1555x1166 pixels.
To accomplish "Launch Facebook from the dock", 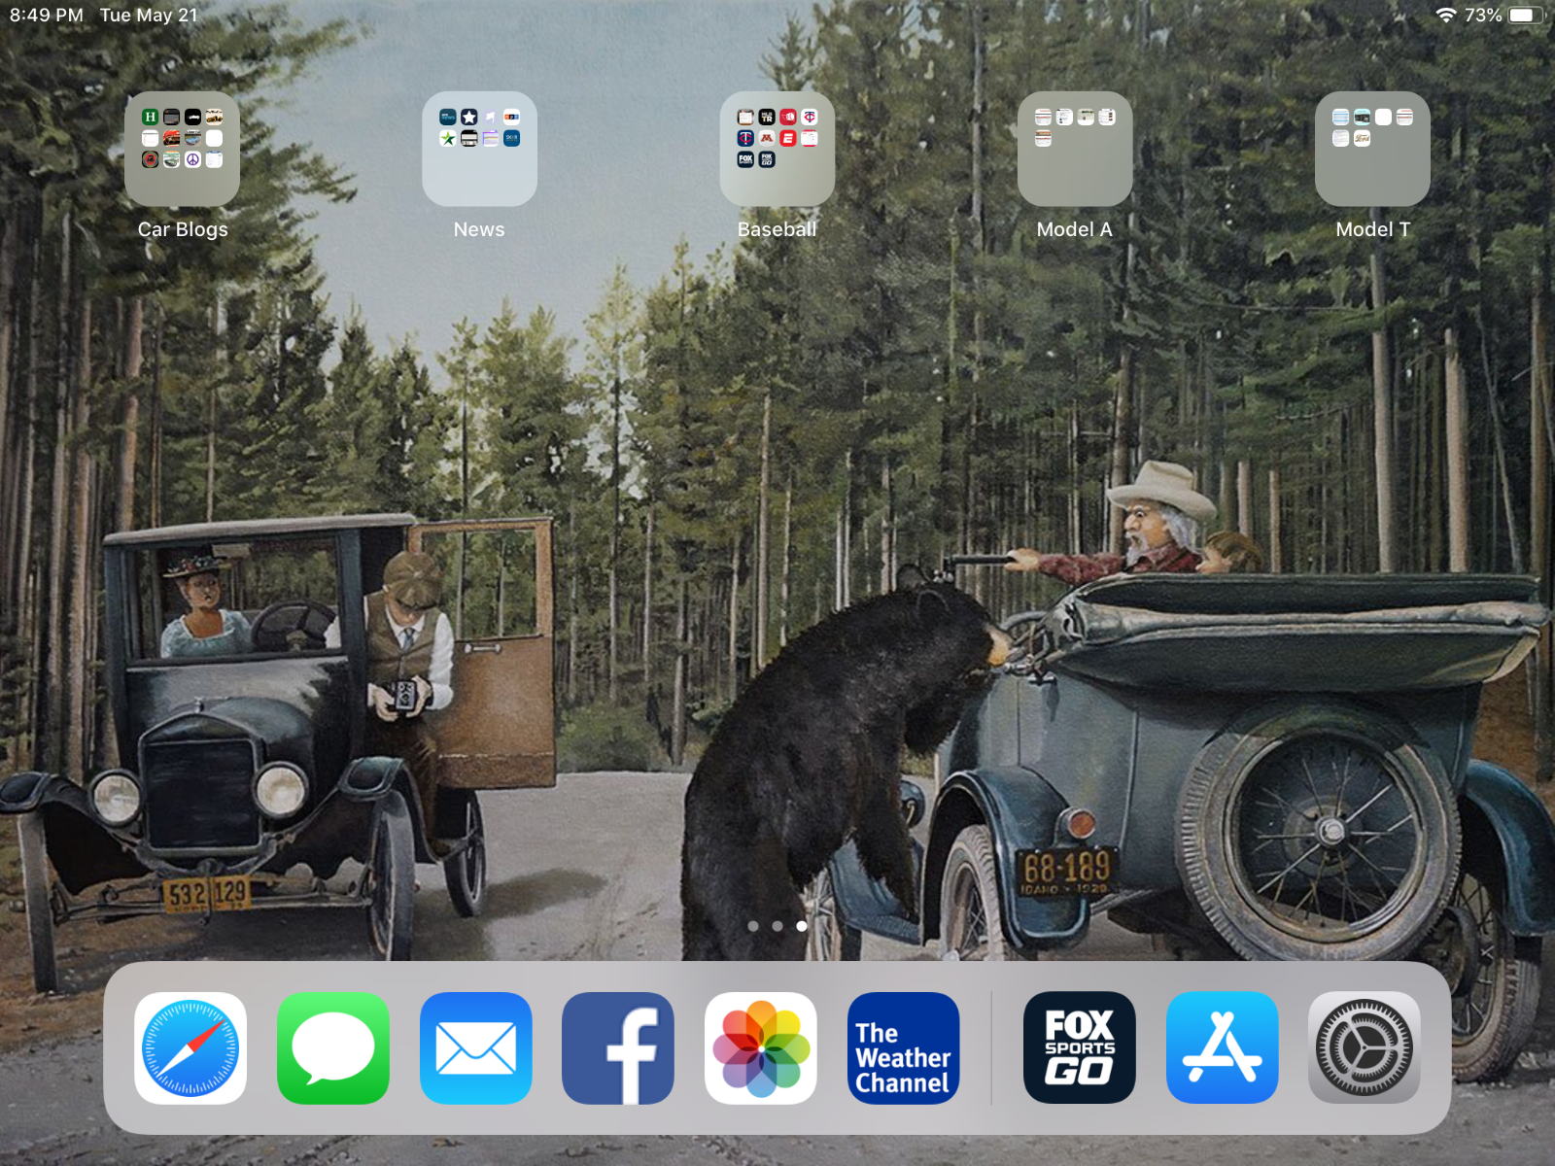I will coord(618,1048).
